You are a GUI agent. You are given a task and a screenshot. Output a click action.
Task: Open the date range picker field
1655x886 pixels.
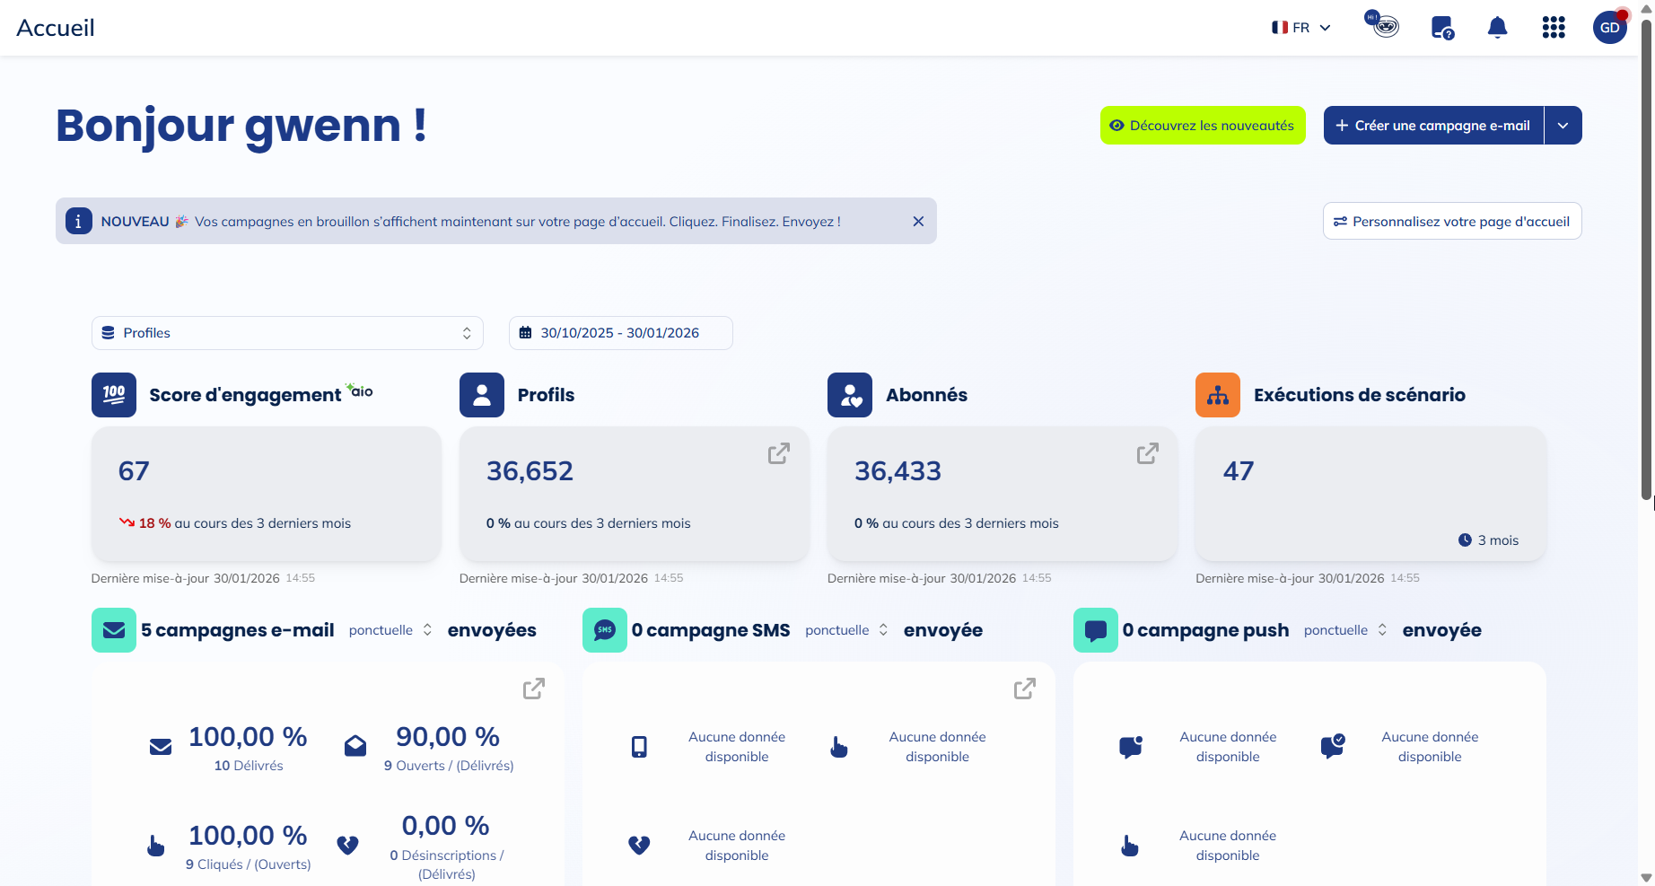tap(620, 333)
